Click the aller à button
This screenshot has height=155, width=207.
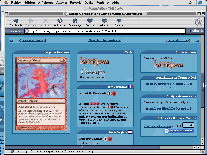click(196, 31)
